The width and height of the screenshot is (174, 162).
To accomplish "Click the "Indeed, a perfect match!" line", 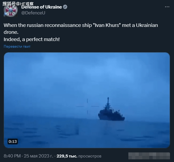I will [x=32, y=39].
